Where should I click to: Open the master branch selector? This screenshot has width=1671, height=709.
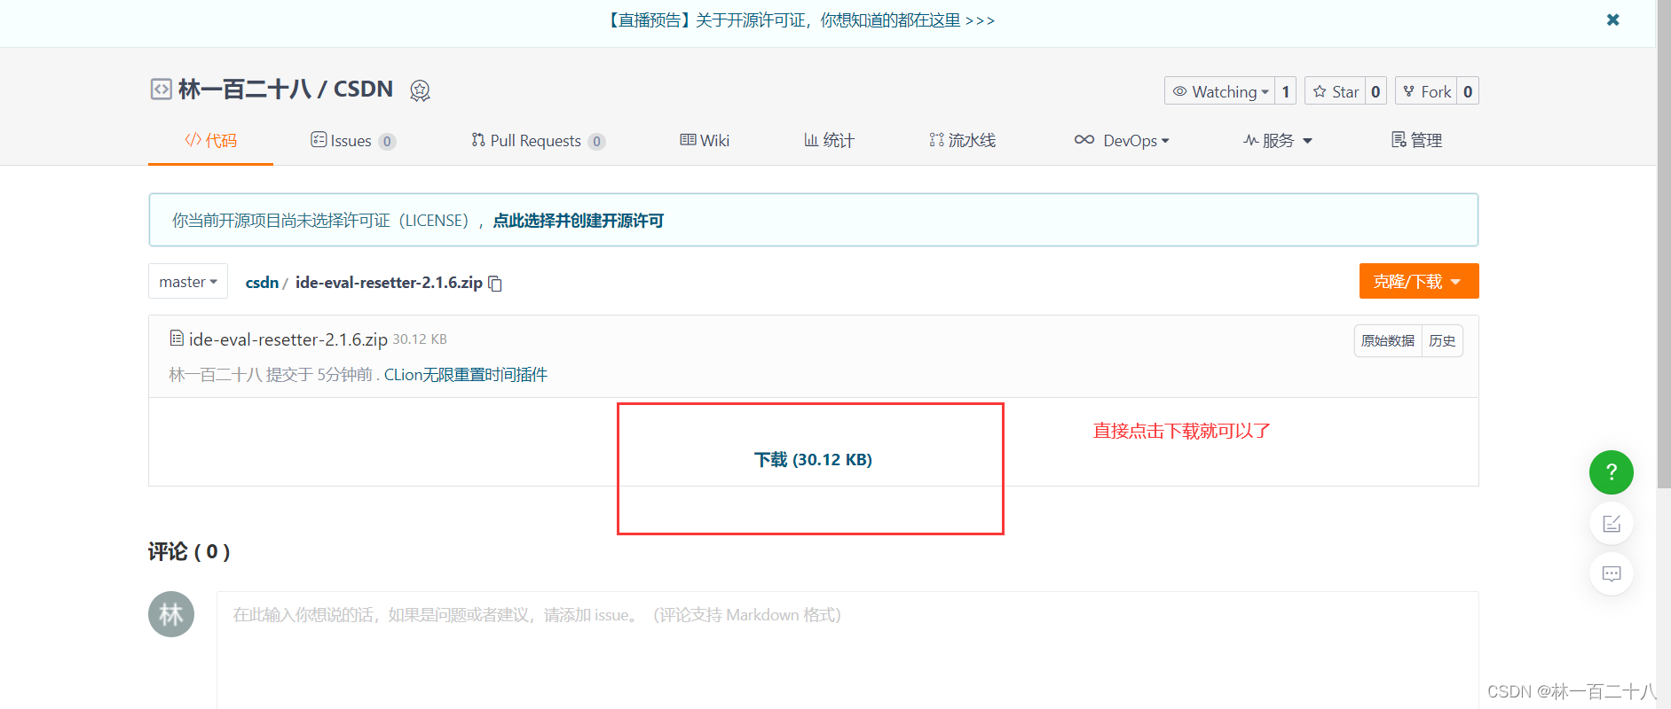(188, 282)
